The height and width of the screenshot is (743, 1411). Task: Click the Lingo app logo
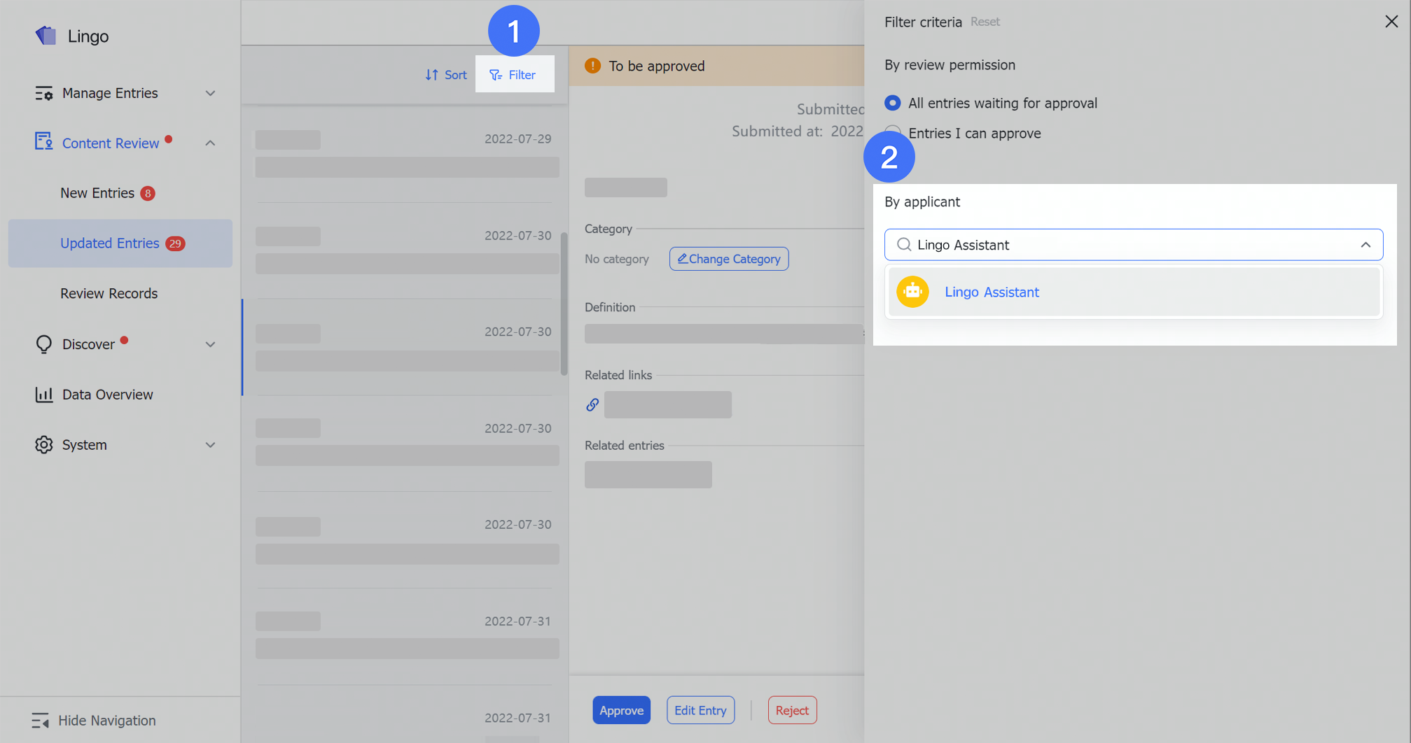click(46, 36)
